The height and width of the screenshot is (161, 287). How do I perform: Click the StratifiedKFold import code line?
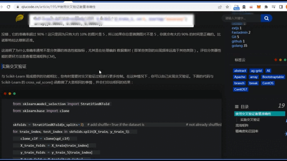pyautogui.click(x=61, y=104)
